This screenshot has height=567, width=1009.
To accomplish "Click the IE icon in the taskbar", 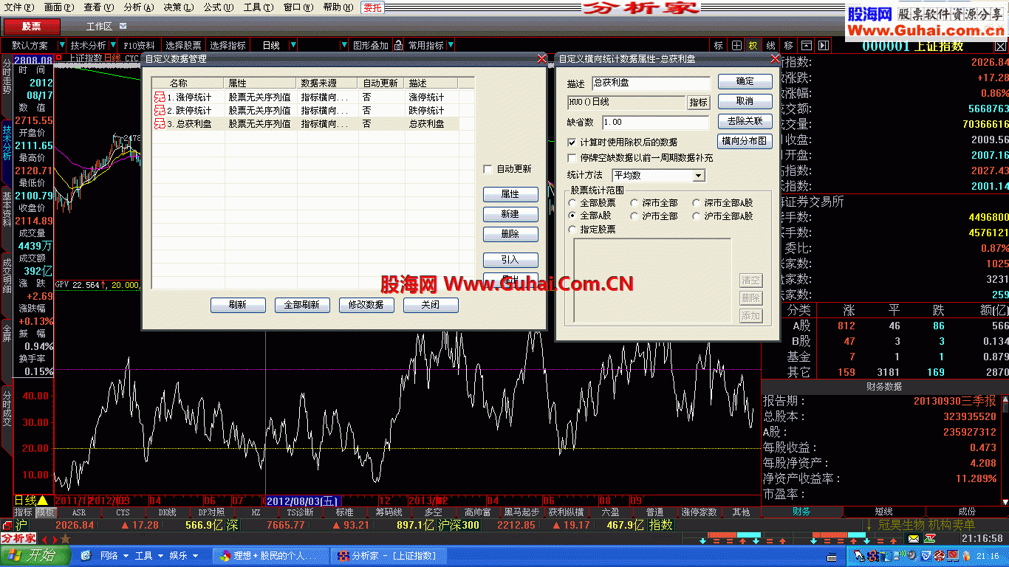I will click(x=86, y=556).
